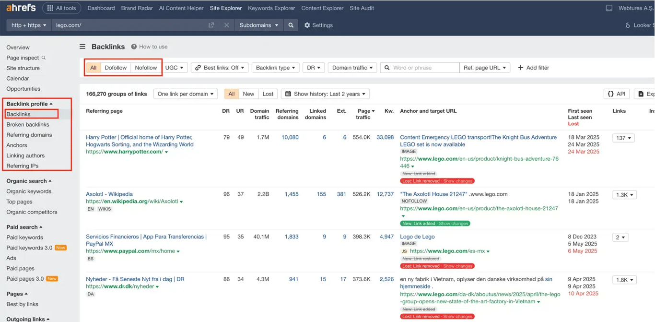Click the X icon to clear lego.com query
The width and height of the screenshot is (655, 322).
pyautogui.click(x=226, y=25)
